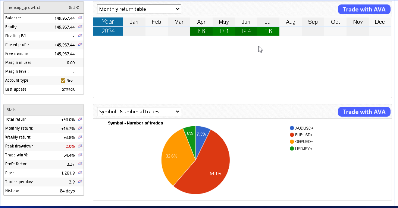Show the Total return chart icon
This screenshot has width=398, height=208.
click(x=80, y=119)
